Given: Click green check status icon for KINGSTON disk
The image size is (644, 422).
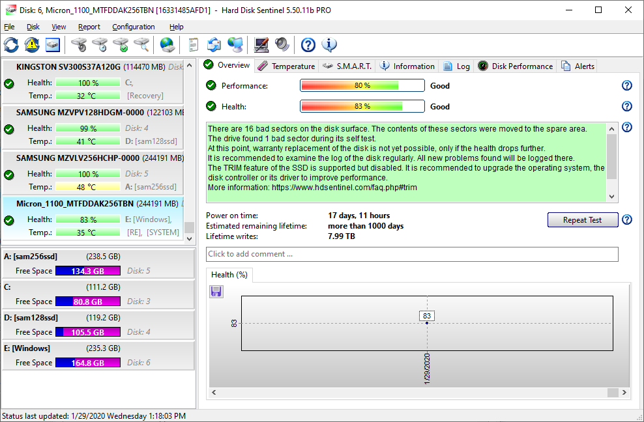Looking at the screenshot, I should point(9,84).
